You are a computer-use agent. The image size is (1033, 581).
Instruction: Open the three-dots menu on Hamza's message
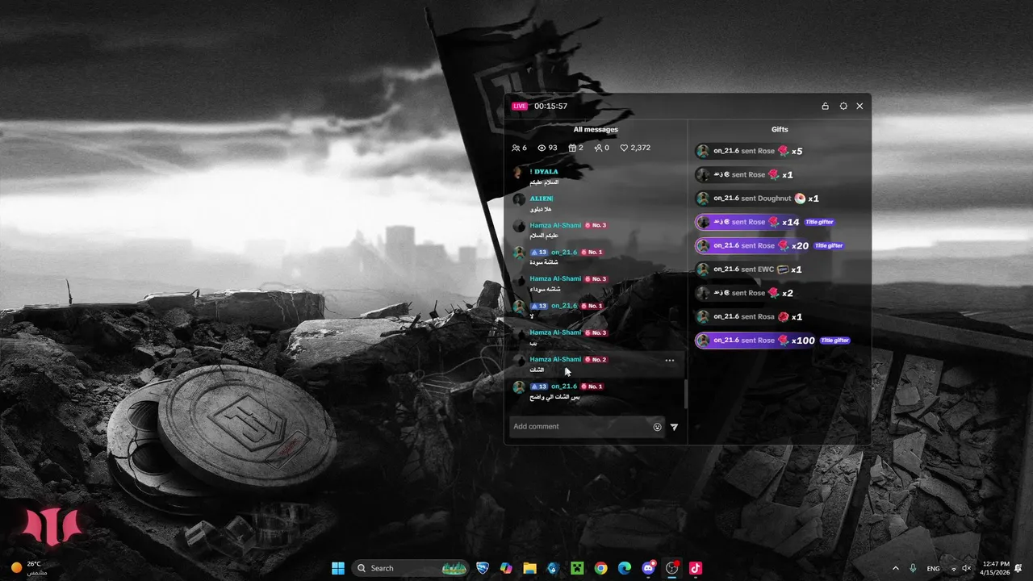[669, 361]
